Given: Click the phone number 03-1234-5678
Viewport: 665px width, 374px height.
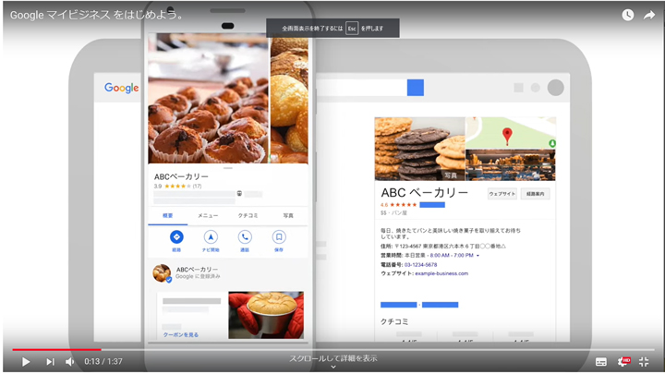Looking at the screenshot, I should (x=420, y=265).
